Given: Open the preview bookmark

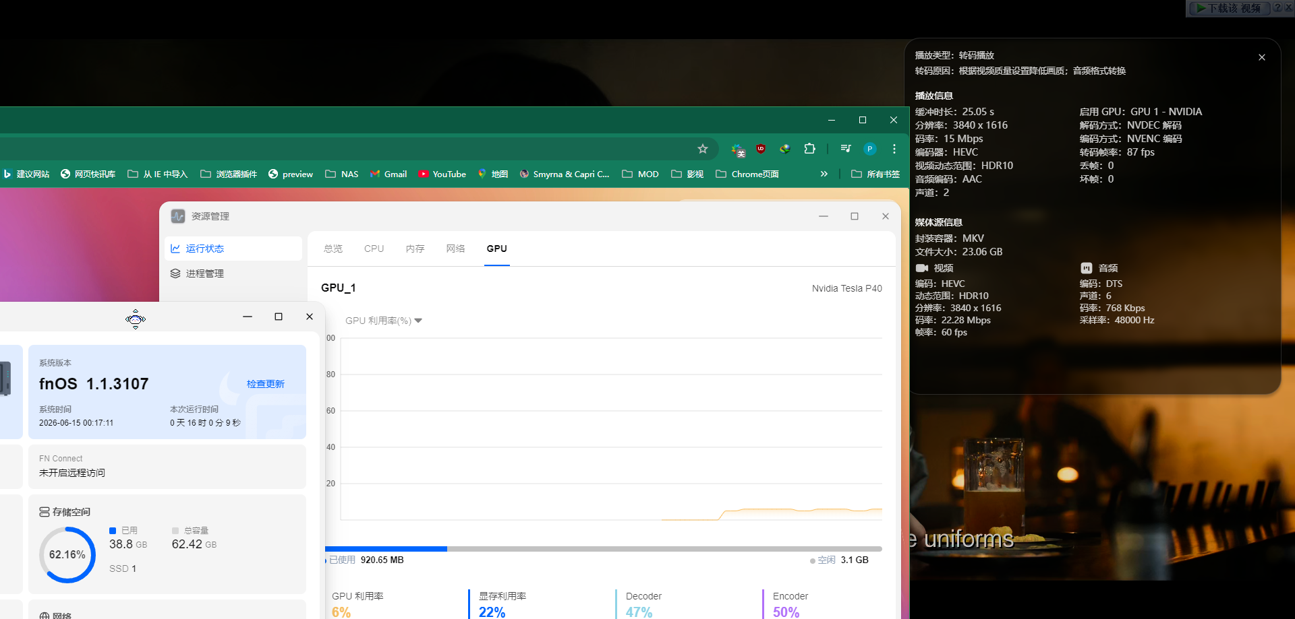Looking at the screenshot, I should (x=291, y=174).
